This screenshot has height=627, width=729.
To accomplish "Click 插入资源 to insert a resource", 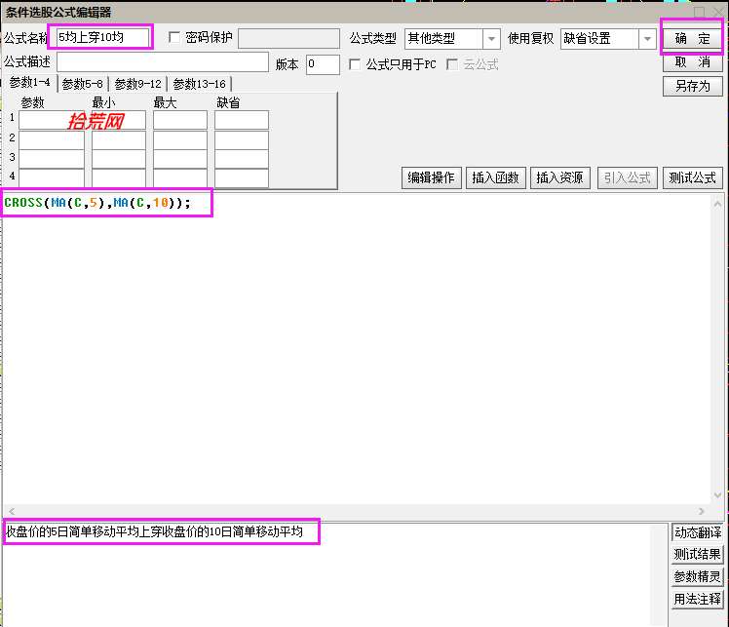I will 559,177.
